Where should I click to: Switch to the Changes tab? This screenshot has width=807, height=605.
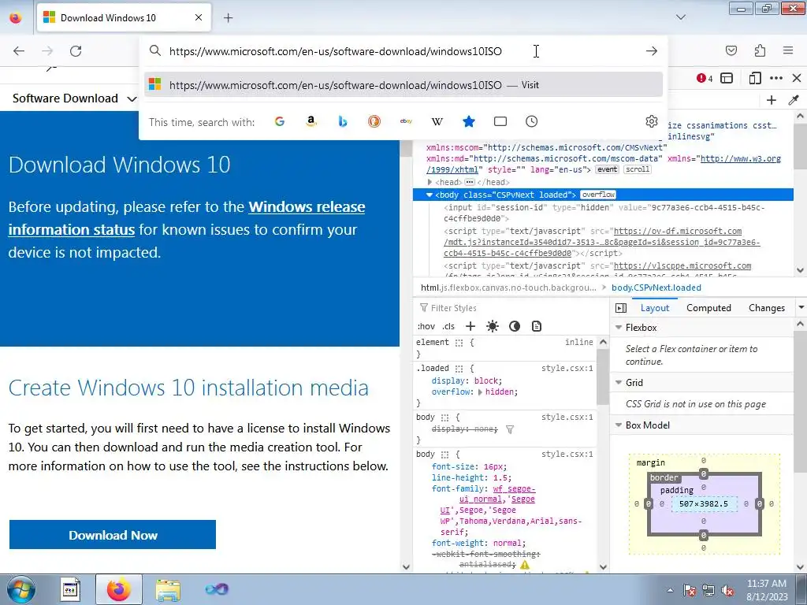pos(766,308)
